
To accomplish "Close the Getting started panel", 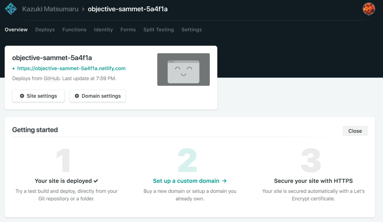I will pyautogui.click(x=355, y=131).
